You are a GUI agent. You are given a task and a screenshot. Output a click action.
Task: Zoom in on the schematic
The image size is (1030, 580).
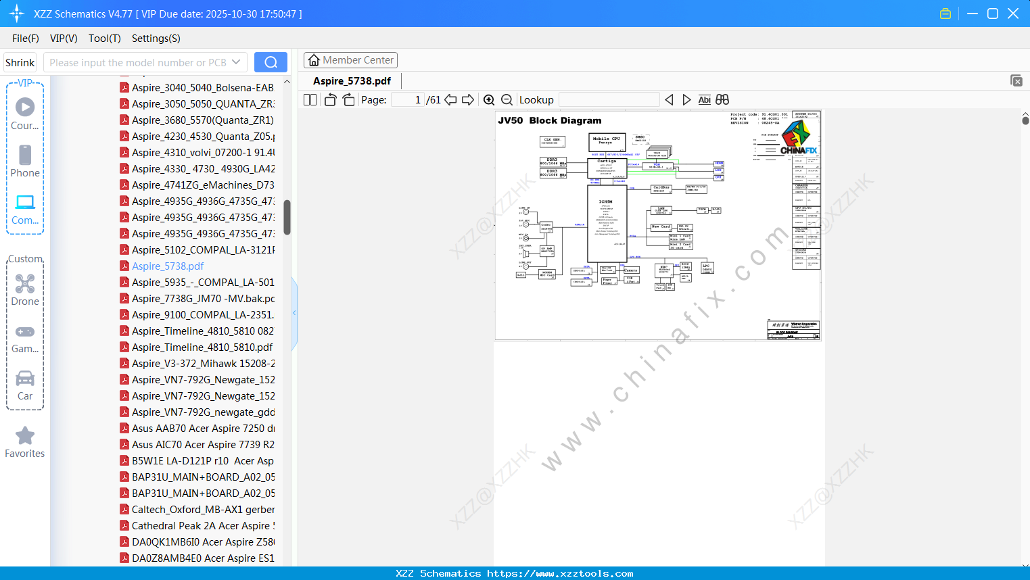489,100
